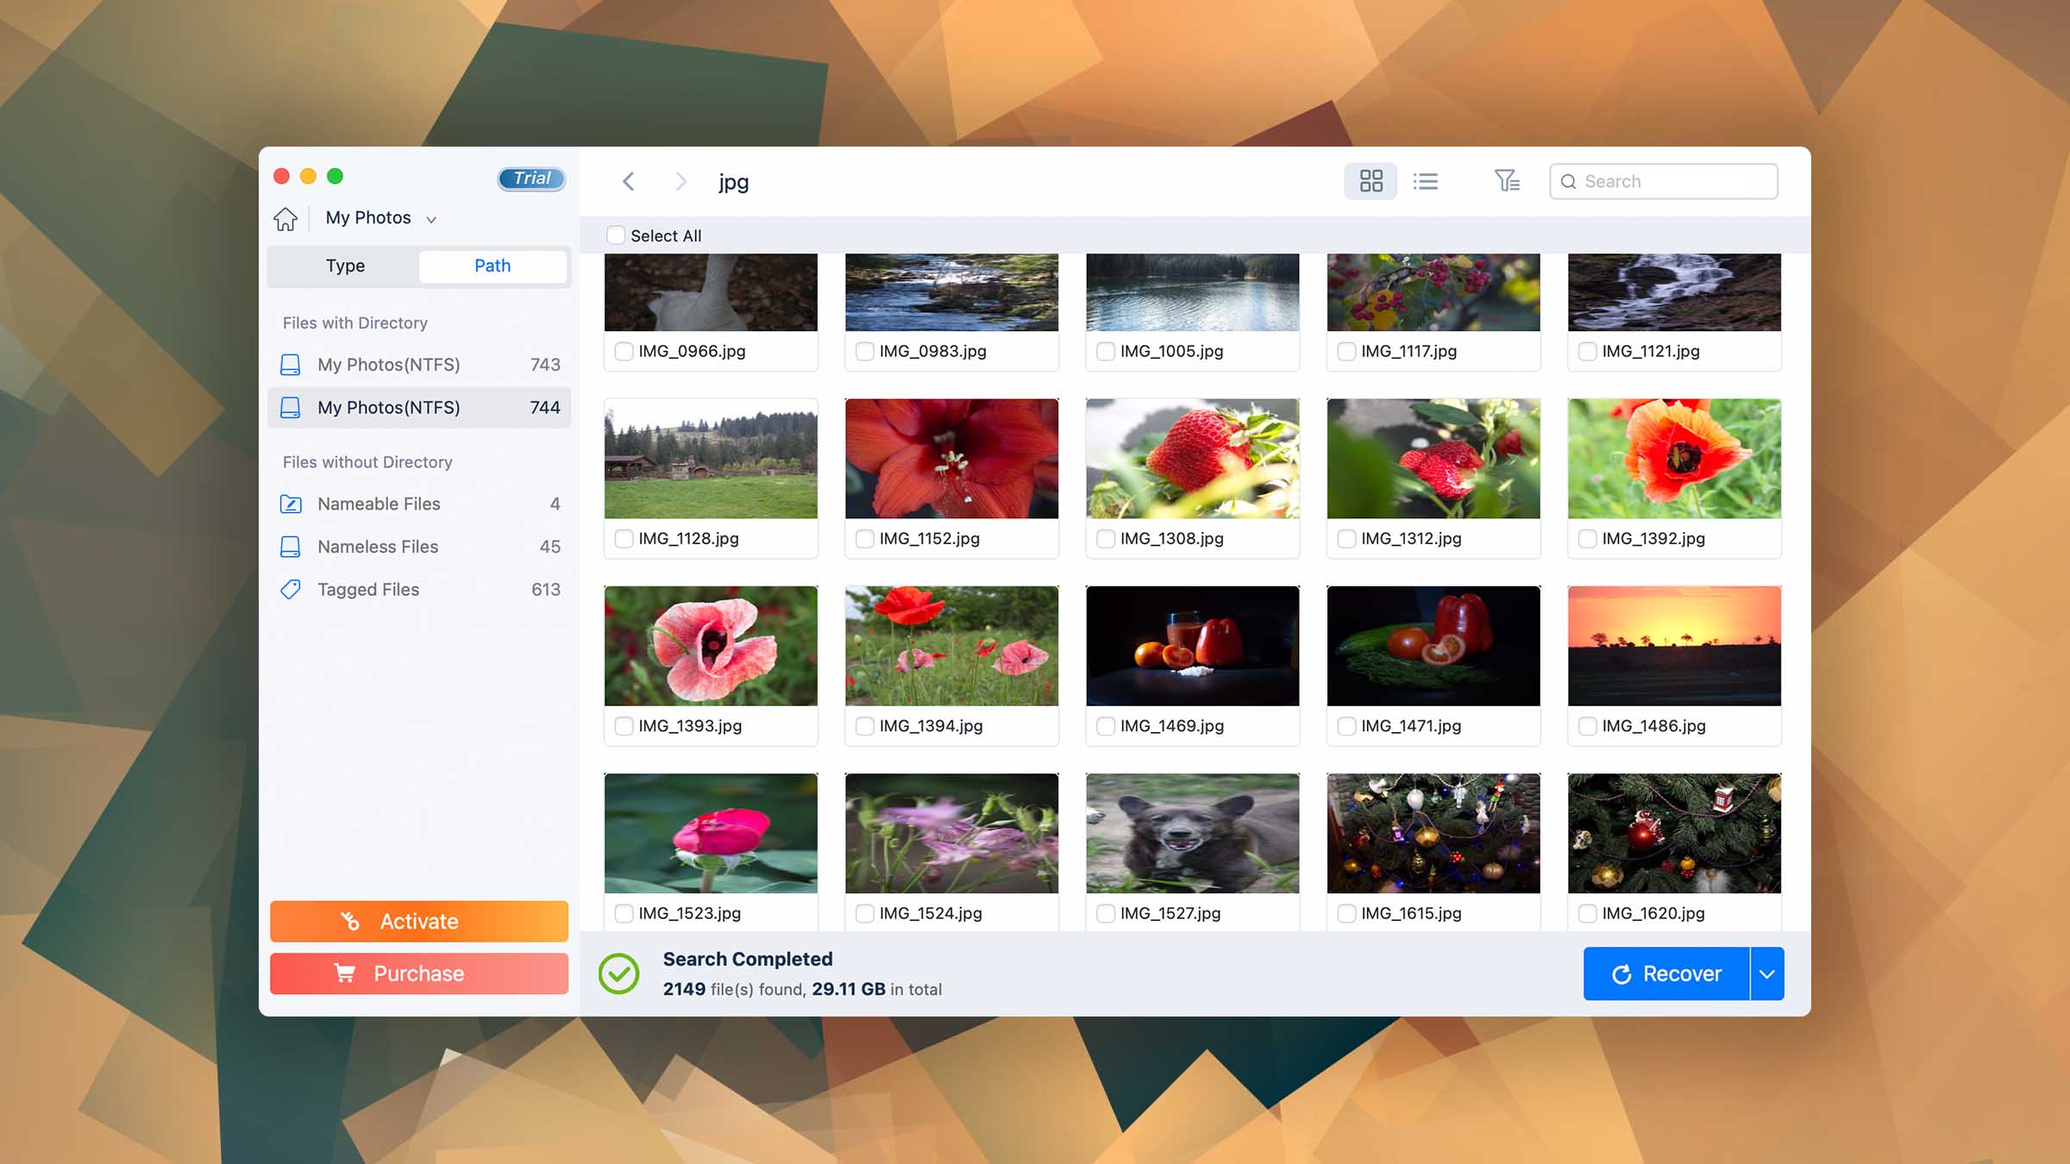Mark the IMG_1620.jpg checkbox
2070x1164 pixels.
pyautogui.click(x=1587, y=913)
